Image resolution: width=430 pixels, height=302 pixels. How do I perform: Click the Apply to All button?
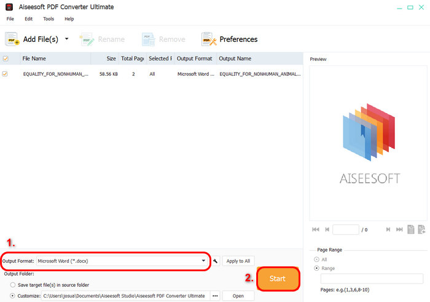[238, 261]
